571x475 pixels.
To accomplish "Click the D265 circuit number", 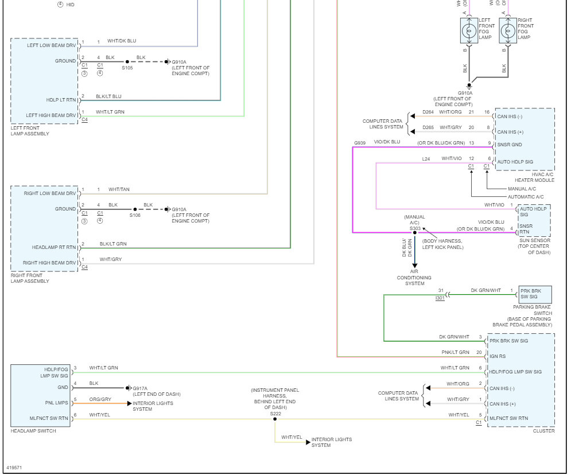I will coord(428,127).
